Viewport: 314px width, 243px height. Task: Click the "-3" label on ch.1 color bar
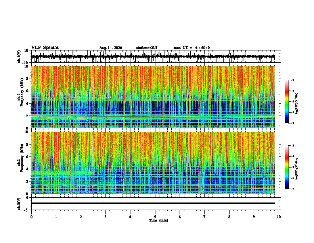click(x=293, y=80)
